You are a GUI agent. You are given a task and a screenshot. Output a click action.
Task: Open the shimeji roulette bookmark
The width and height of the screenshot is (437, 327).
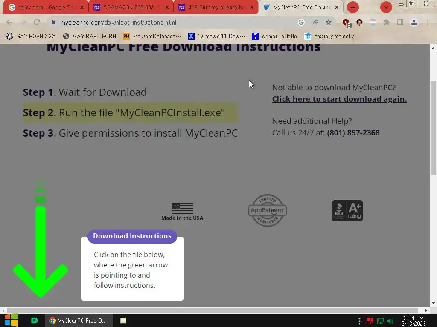(274, 36)
